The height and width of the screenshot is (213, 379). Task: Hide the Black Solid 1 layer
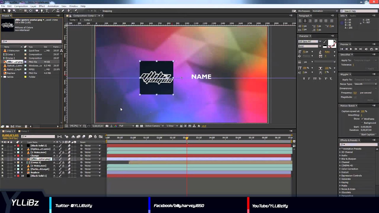coord(2,176)
